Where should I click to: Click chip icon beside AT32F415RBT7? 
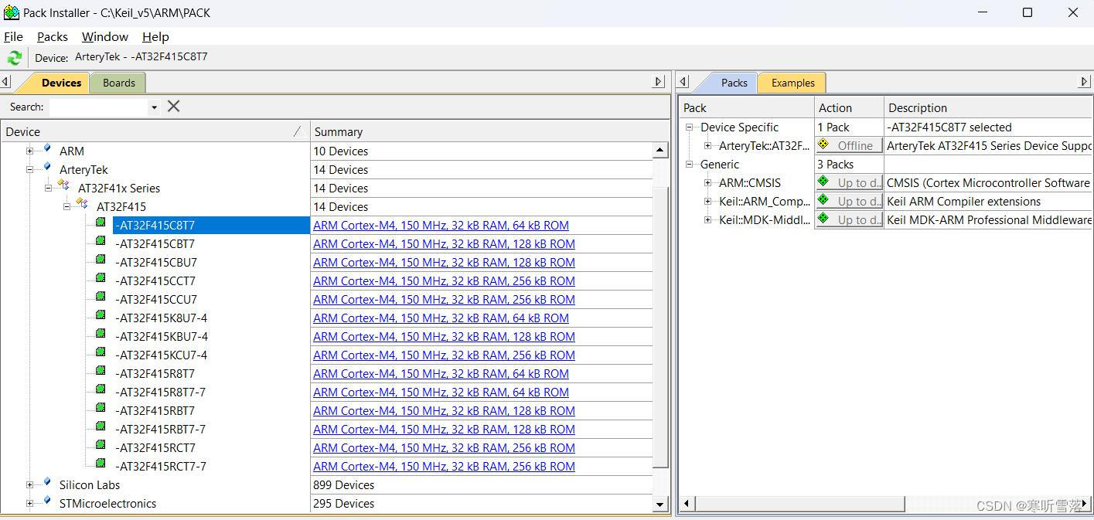pyautogui.click(x=101, y=410)
